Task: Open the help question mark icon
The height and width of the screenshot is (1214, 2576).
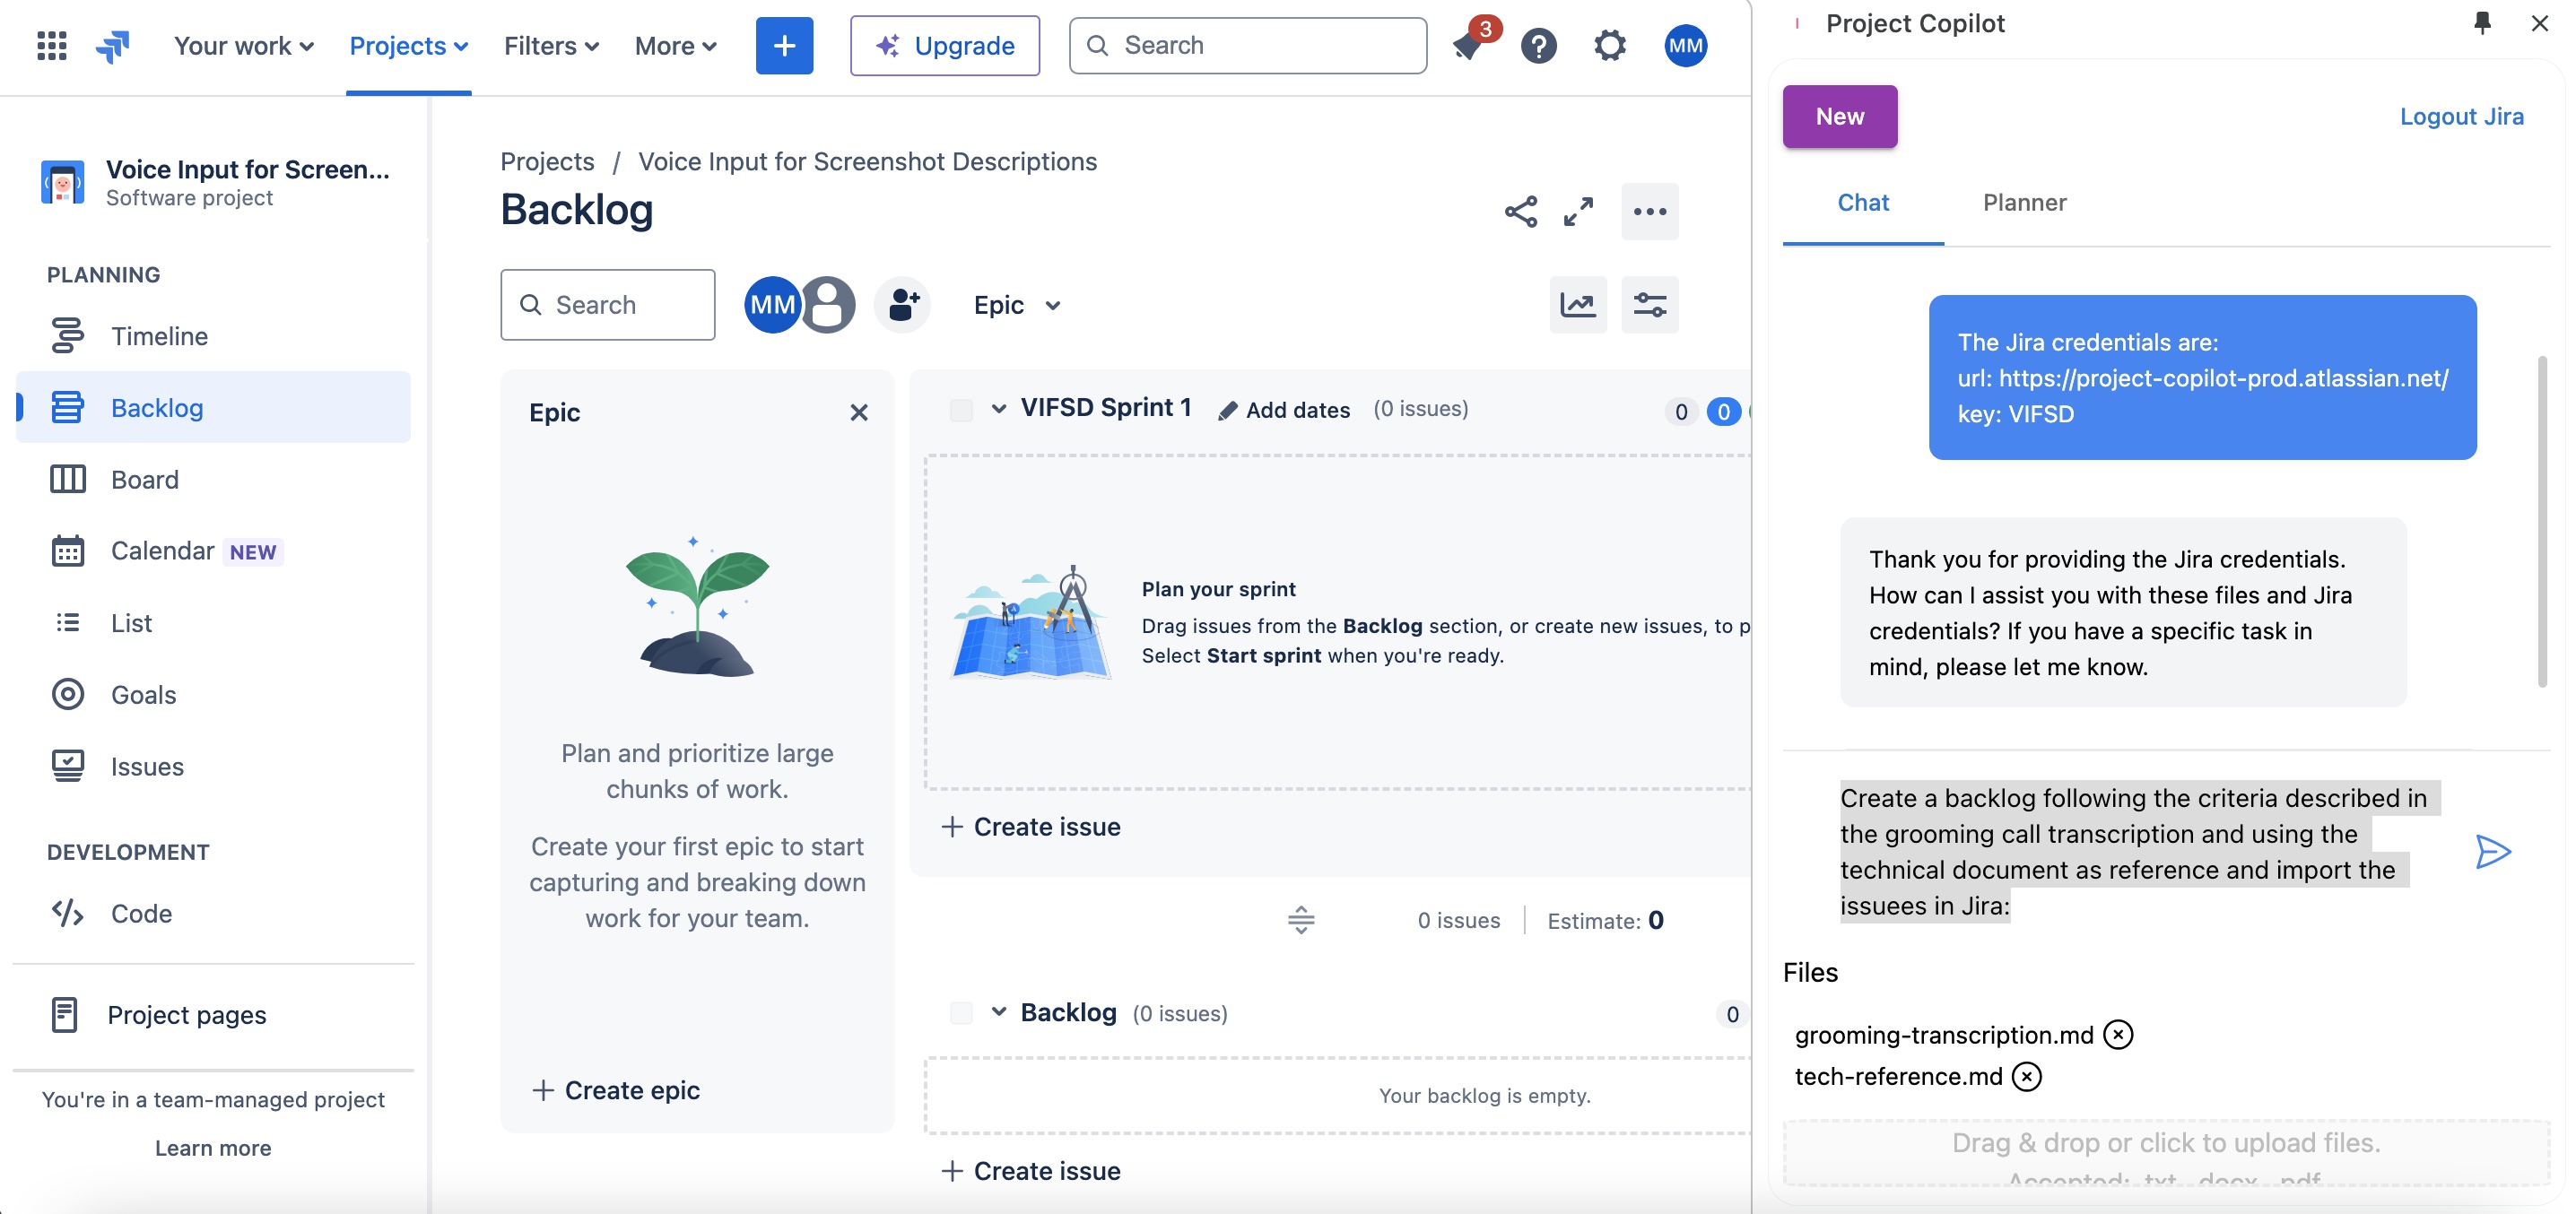Action: (1538, 45)
